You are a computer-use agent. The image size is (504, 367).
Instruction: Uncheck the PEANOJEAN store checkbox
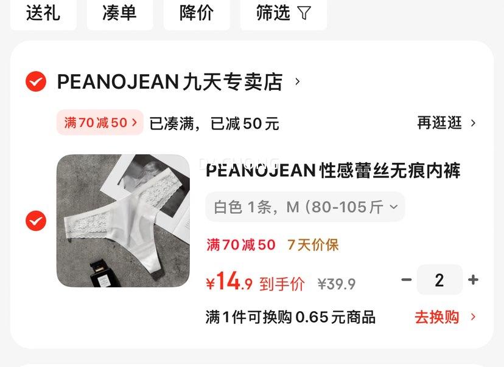[x=36, y=81]
